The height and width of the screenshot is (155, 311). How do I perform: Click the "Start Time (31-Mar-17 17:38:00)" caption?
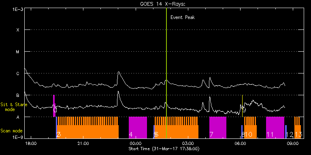tap(164, 149)
